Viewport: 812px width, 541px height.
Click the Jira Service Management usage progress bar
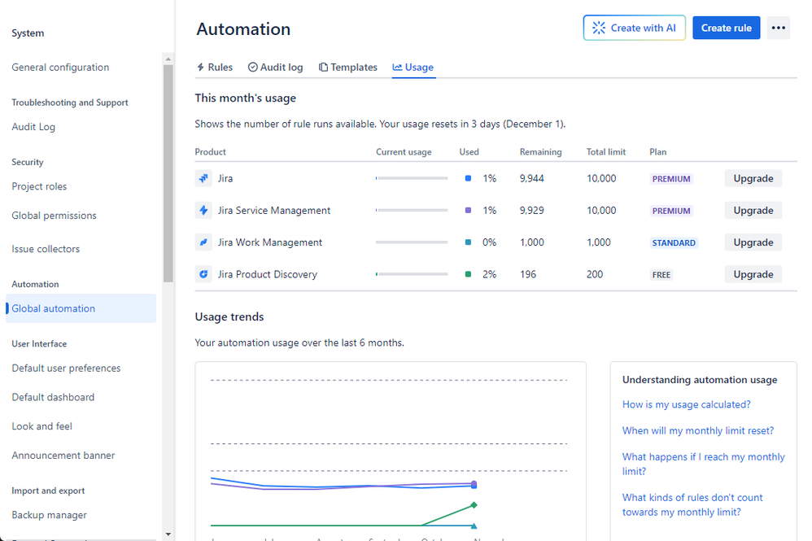(x=412, y=210)
